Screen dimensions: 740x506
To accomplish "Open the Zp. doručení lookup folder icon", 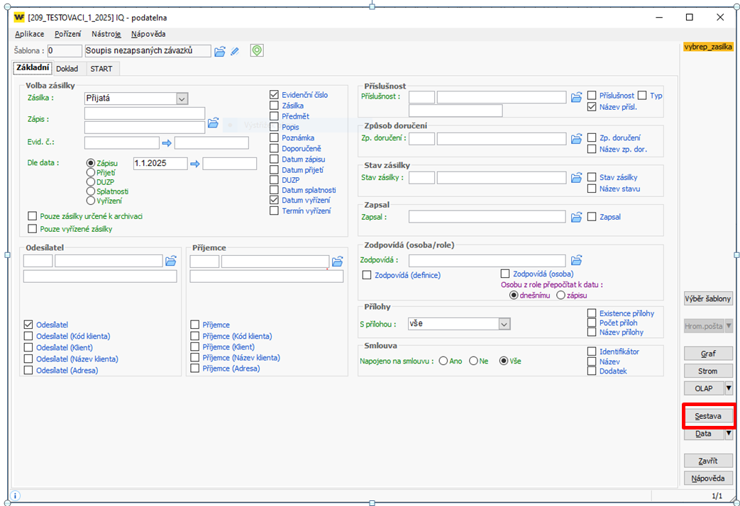I will coord(576,139).
